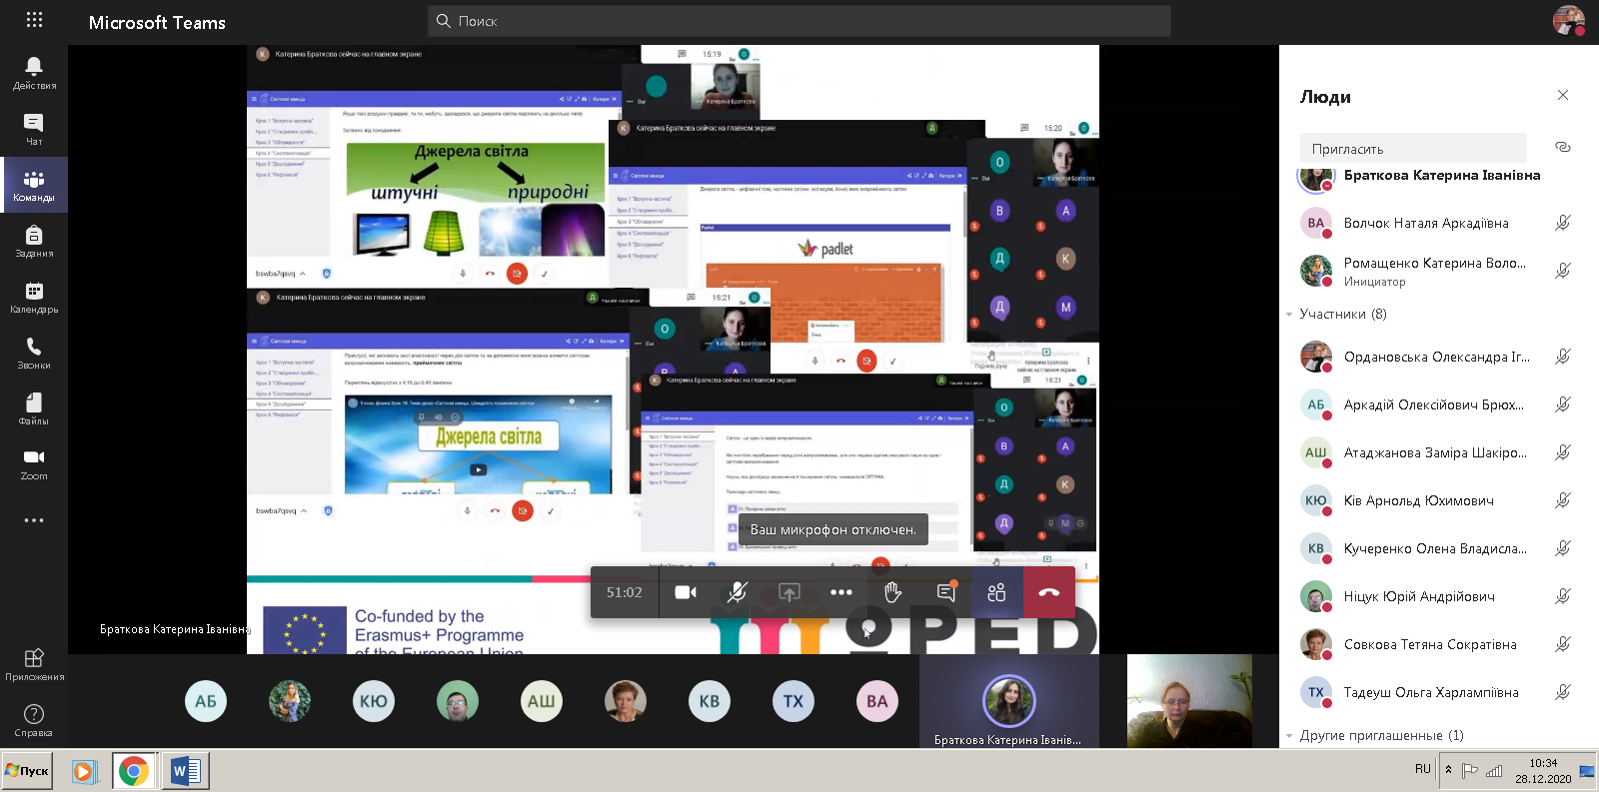The width and height of the screenshot is (1599, 792).
Task: Show the meeting conversation chat
Action: (x=945, y=592)
